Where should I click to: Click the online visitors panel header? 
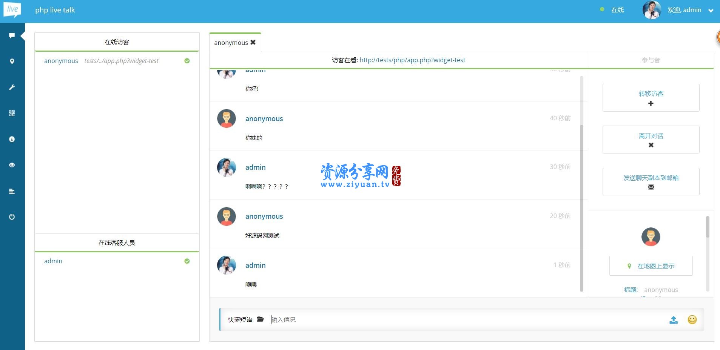pos(117,42)
